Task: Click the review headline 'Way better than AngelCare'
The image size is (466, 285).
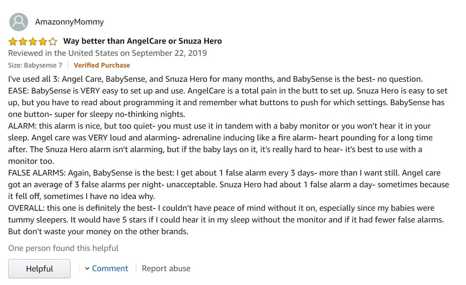Action: tap(142, 41)
